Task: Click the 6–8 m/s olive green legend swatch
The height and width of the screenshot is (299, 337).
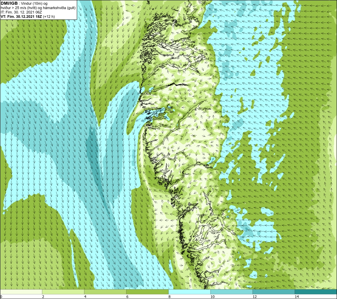Action: tap(148, 292)
